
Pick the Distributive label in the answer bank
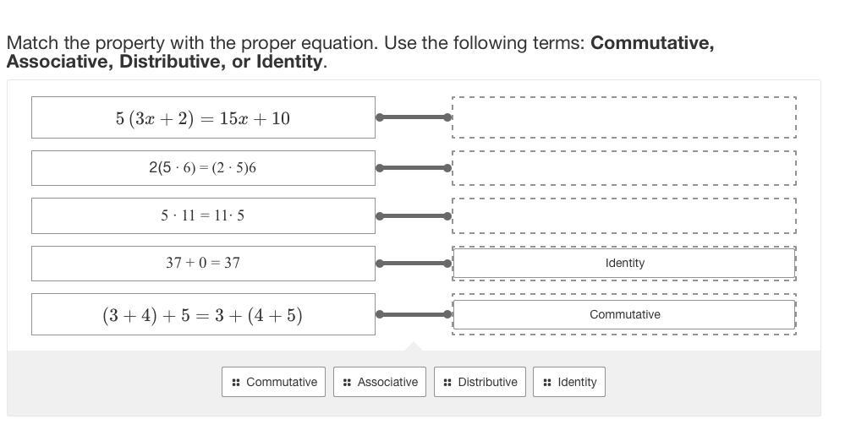[487, 383]
